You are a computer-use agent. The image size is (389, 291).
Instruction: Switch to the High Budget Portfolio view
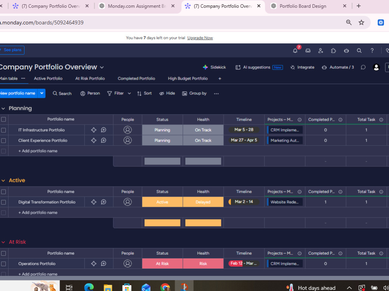[x=188, y=78]
